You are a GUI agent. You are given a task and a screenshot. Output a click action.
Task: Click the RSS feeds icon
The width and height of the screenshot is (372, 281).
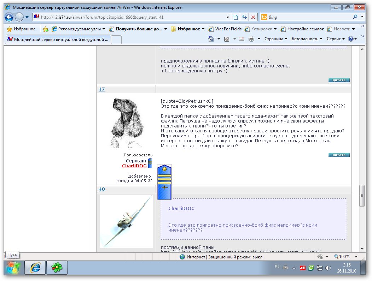pos(227,39)
